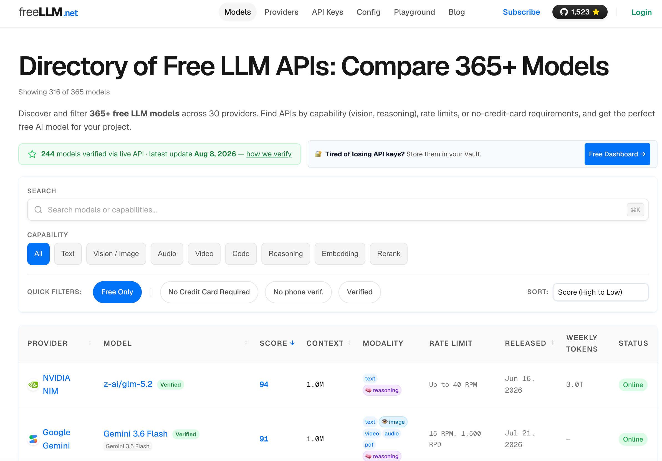
Task: Click the 3.0T weekly tokens value
Action: 574,385
